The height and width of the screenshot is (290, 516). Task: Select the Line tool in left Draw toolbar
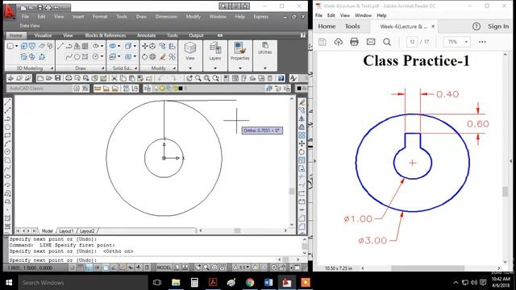8,101
